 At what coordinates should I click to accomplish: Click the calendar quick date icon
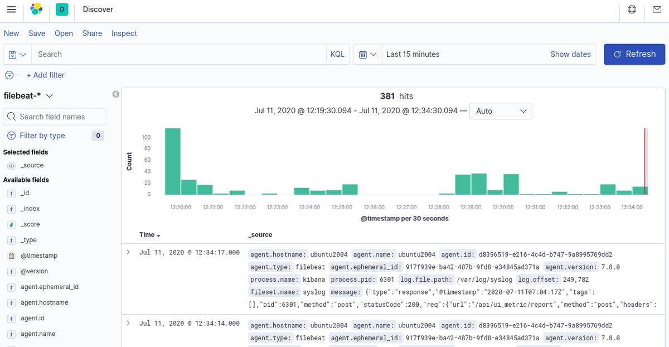pos(367,54)
